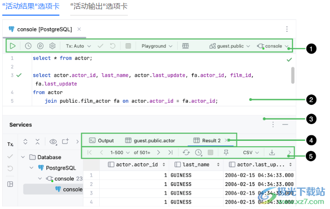Toggle in-editor results table icon

click(185, 46)
